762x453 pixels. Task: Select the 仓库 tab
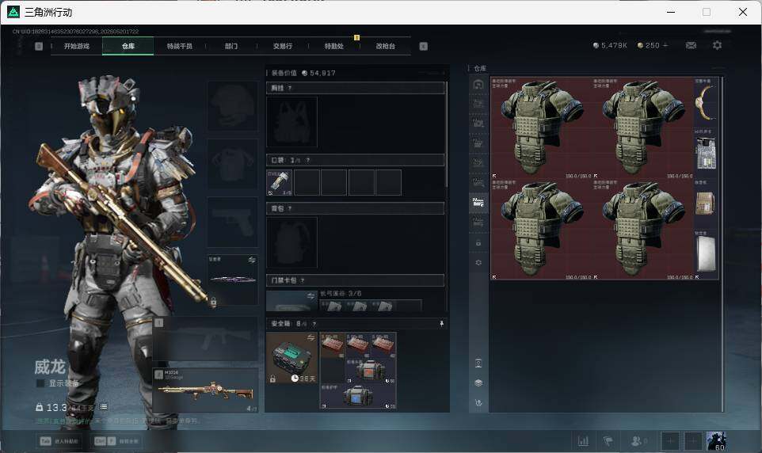coord(128,46)
